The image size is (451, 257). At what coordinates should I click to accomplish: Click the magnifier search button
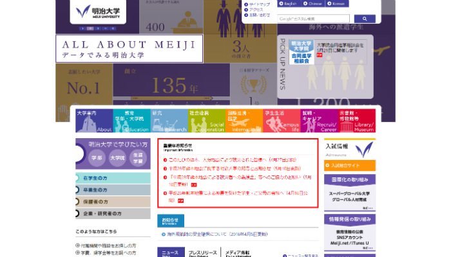click(365, 19)
